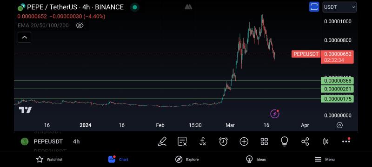Toggle EMA indicator visibility eye
This screenshot has width=372, height=167.
80,26
